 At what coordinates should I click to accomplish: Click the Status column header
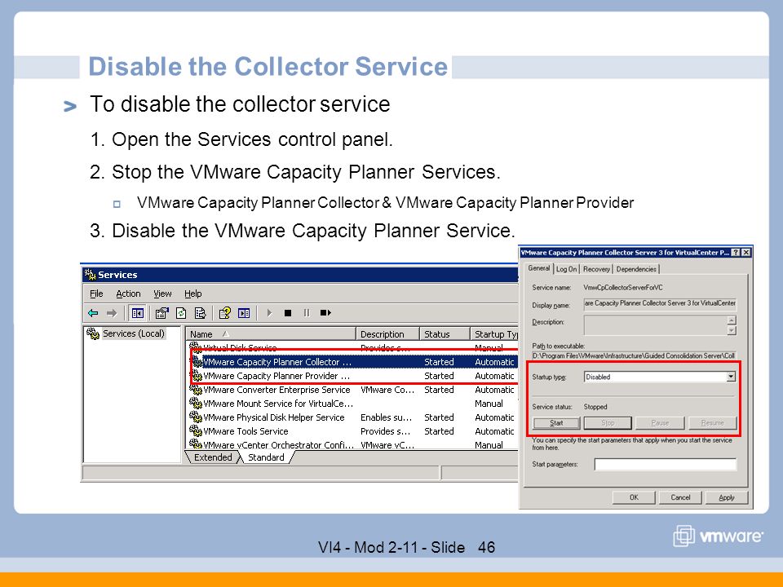445,334
